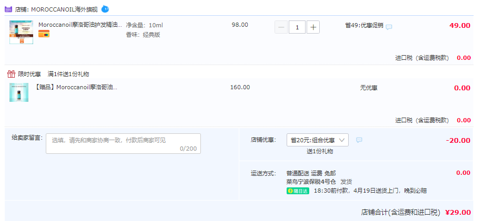Click the 店铺合计(含运费和进口税) label
The width and height of the screenshot is (477, 221).
(x=401, y=212)
